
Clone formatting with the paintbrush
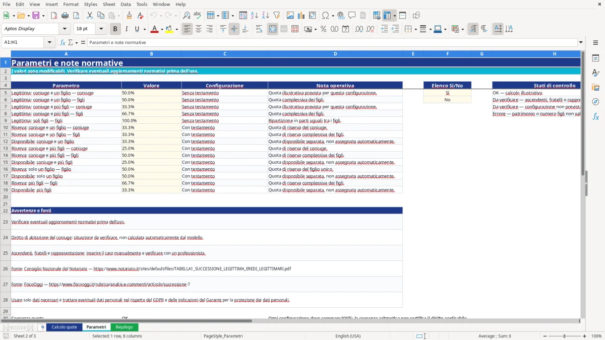pos(130,16)
